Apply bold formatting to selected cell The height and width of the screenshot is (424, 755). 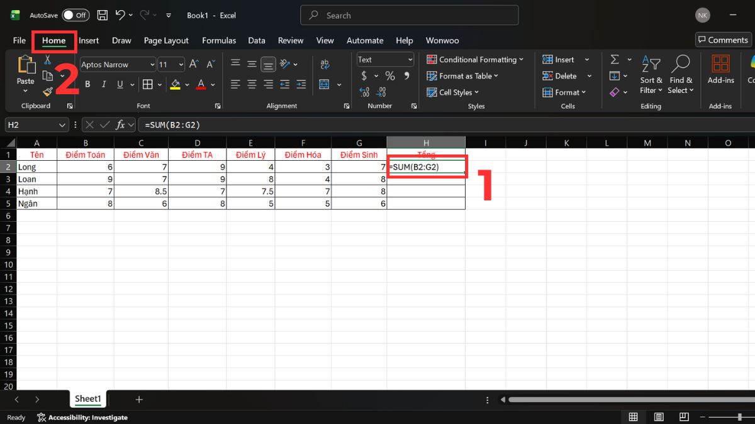pyautogui.click(x=87, y=84)
